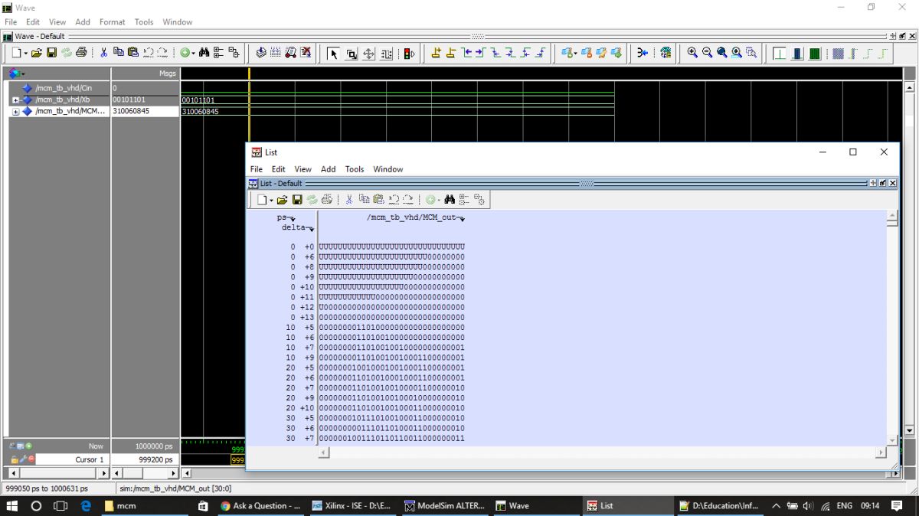Click the traffic light Stop Drawing icon

[x=409, y=54]
